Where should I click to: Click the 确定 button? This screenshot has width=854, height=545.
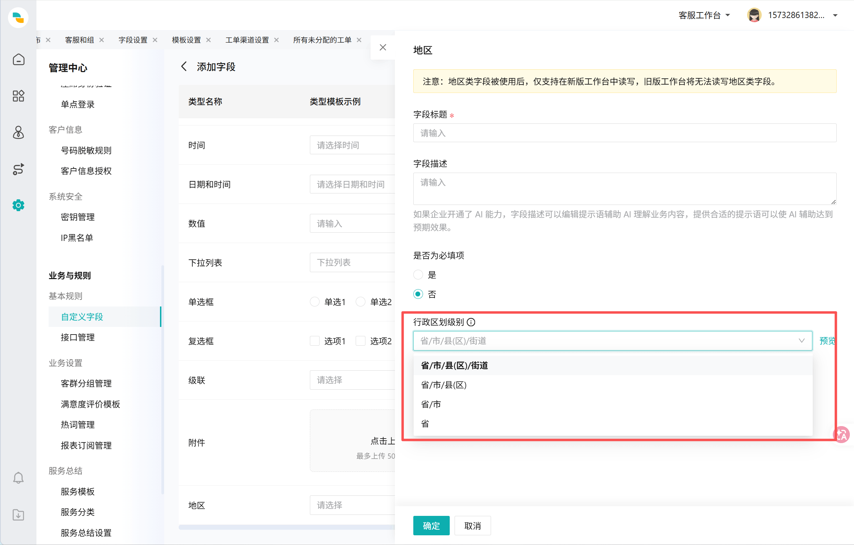point(431,526)
